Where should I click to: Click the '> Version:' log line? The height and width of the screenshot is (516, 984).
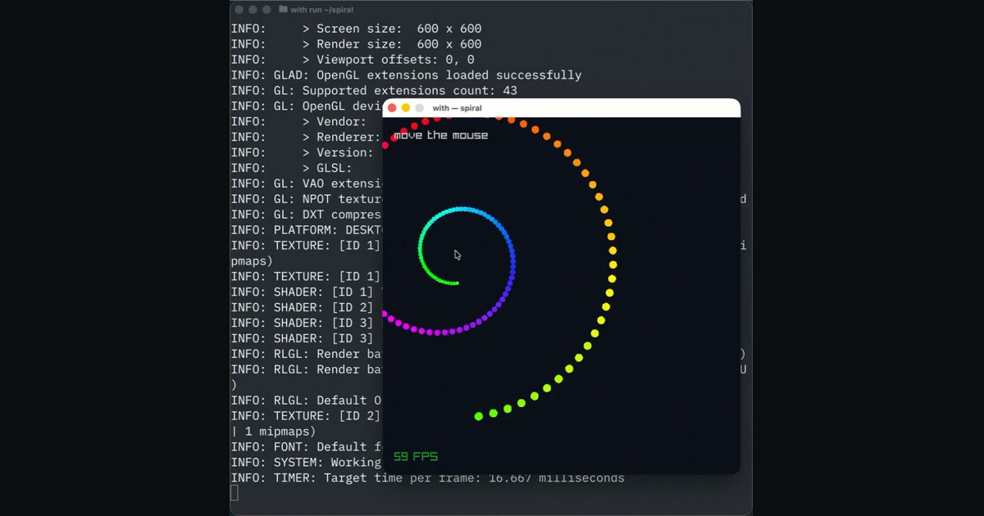coord(302,152)
